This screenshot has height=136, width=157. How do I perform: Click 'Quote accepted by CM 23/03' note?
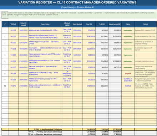[x=146, y=37]
